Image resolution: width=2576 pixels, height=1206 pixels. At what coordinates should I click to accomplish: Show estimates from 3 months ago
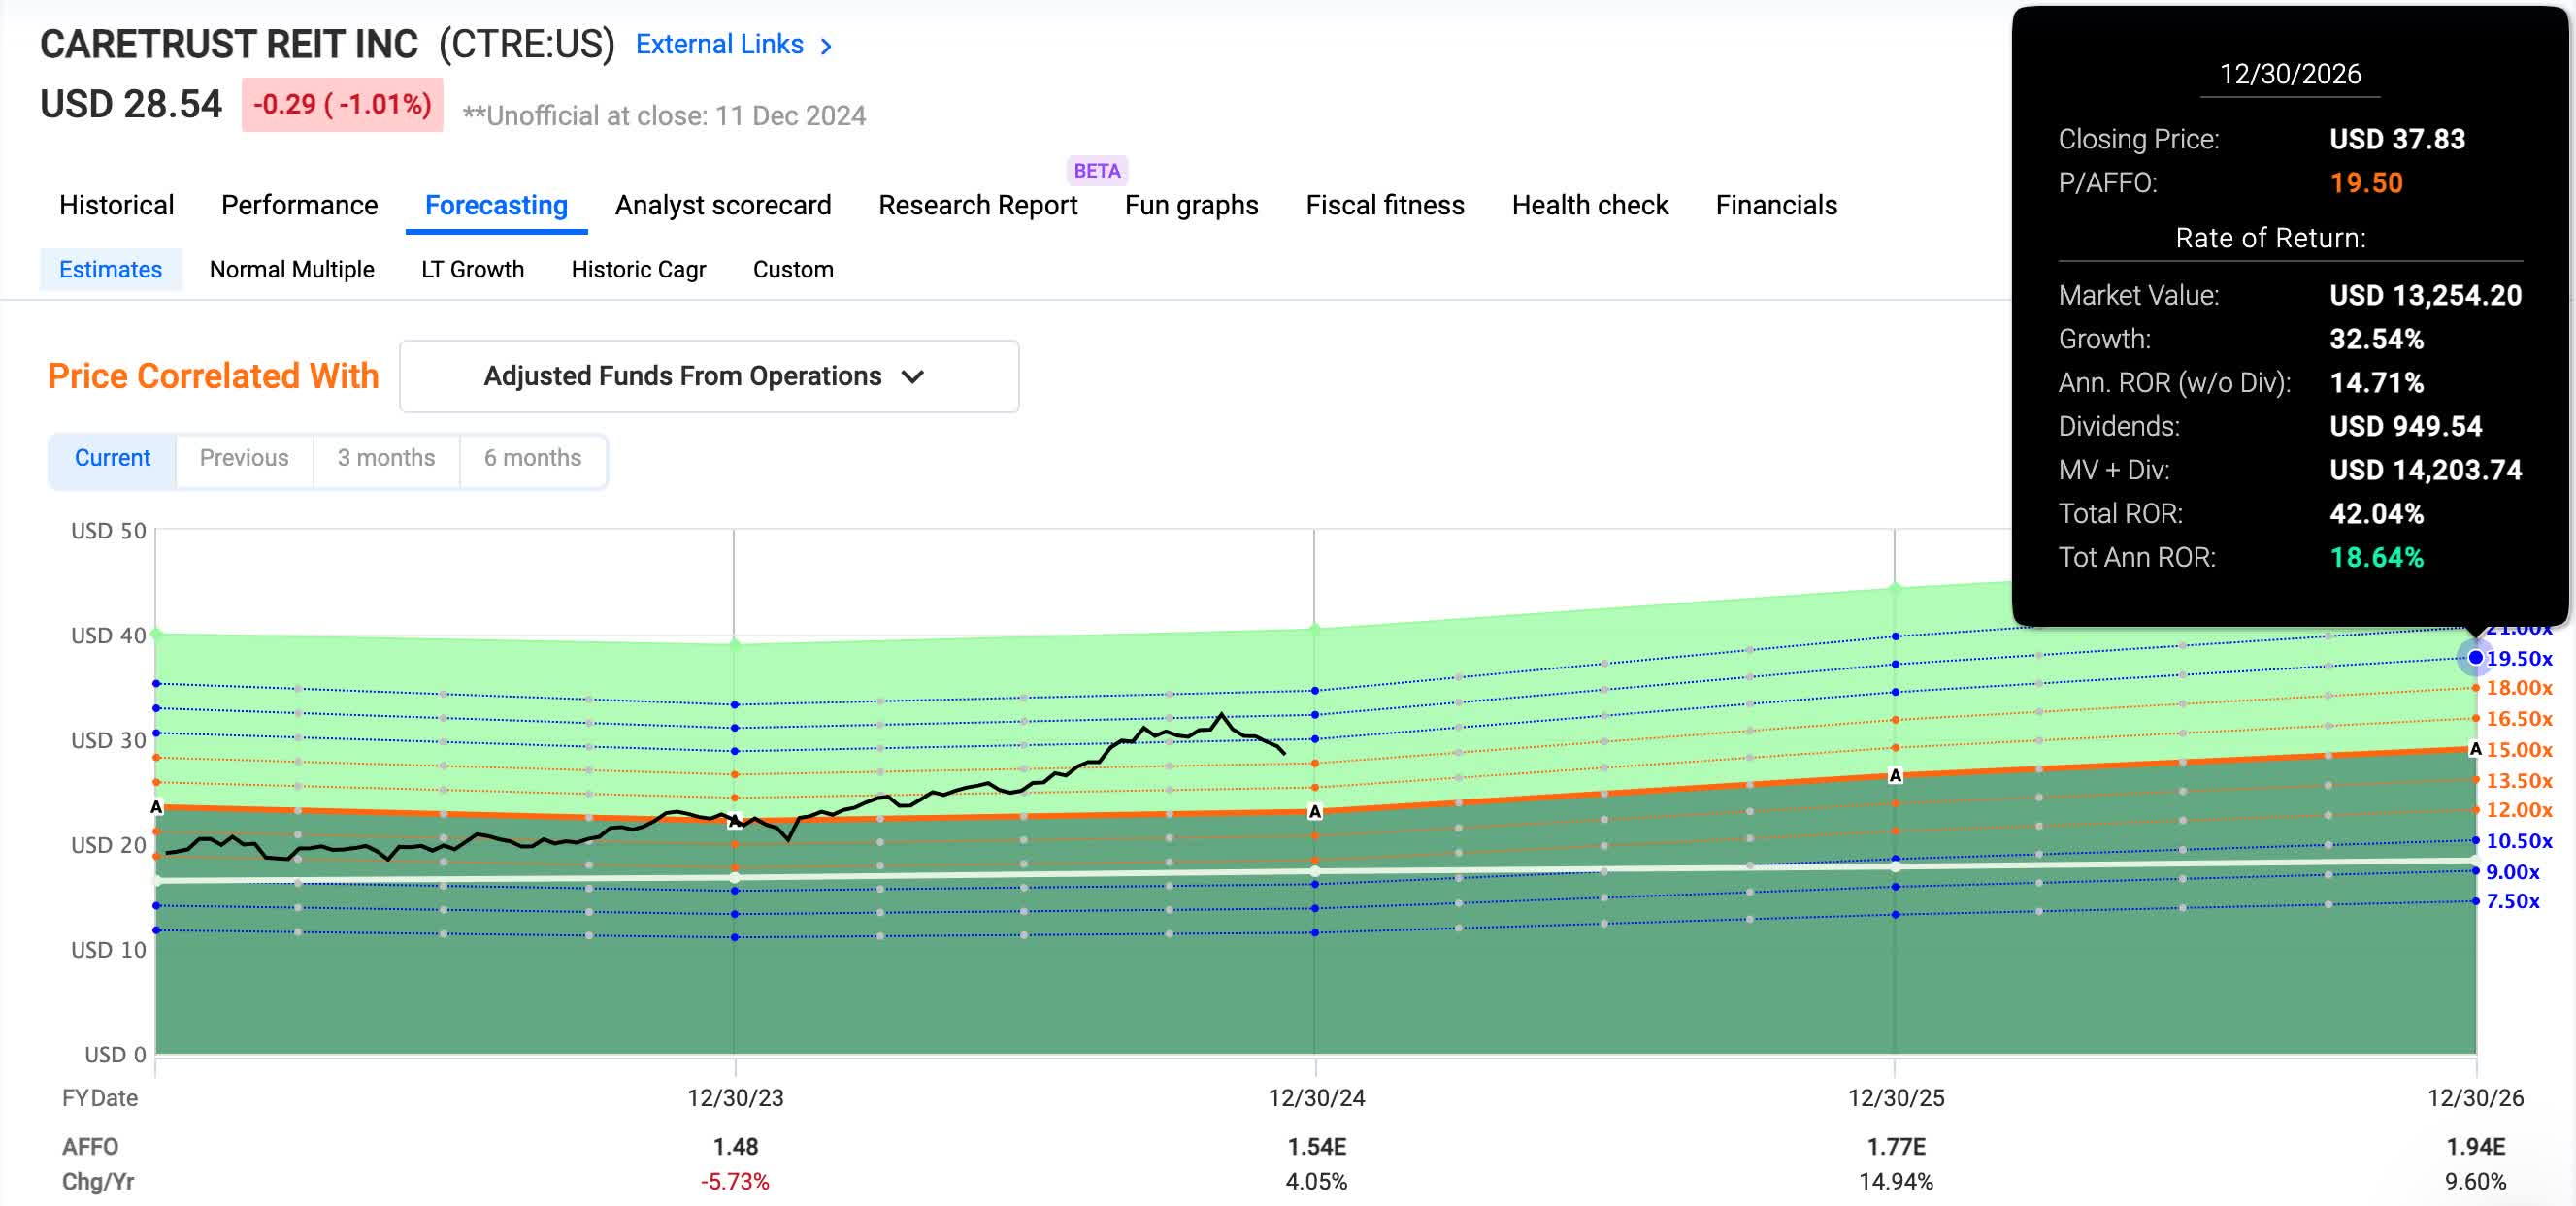coord(386,458)
